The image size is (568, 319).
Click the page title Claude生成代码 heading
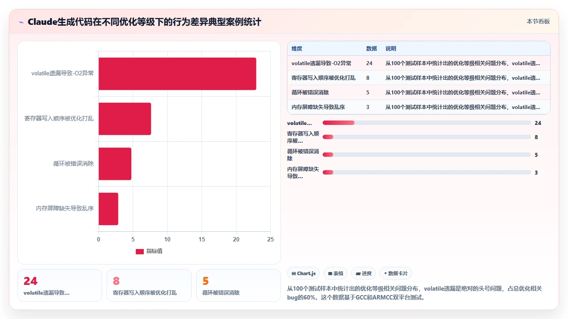point(144,22)
